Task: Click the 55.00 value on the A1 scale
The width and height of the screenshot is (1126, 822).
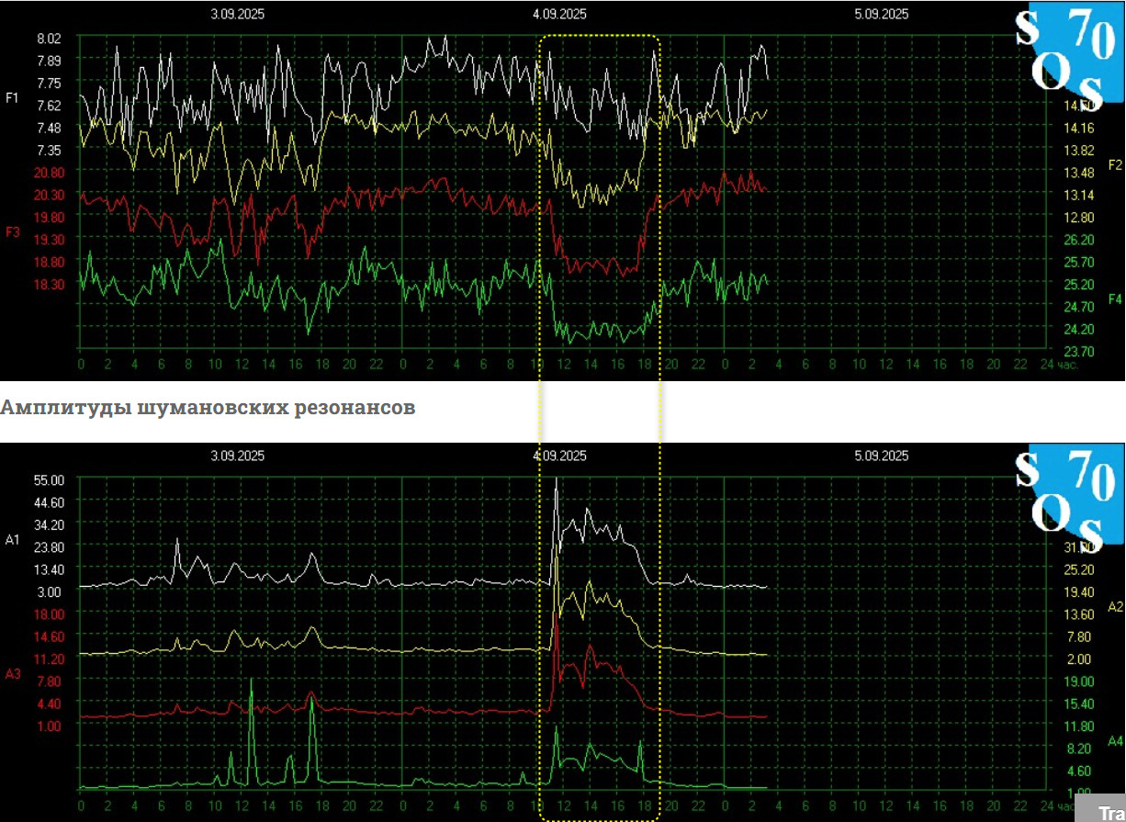Action: tap(50, 480)
